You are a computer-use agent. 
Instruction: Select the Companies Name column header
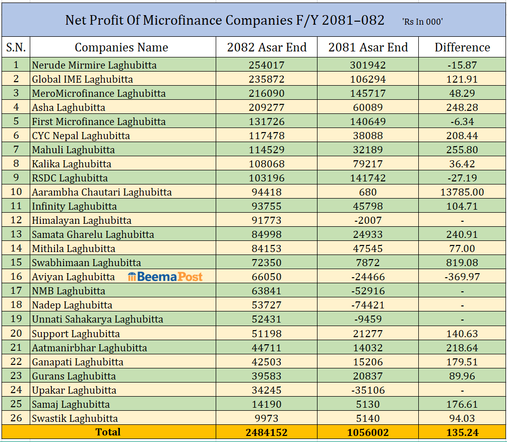pyautogui.click(x=121, y=47)
